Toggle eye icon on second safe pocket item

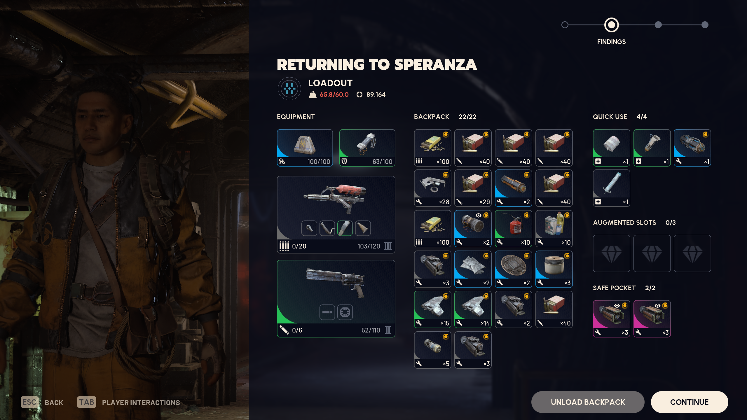[657, 306]
